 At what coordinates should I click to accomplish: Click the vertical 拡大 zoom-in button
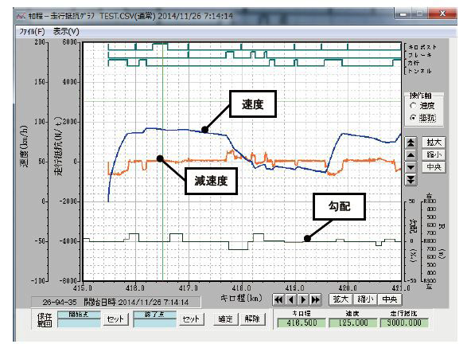(x=434, y=143)
